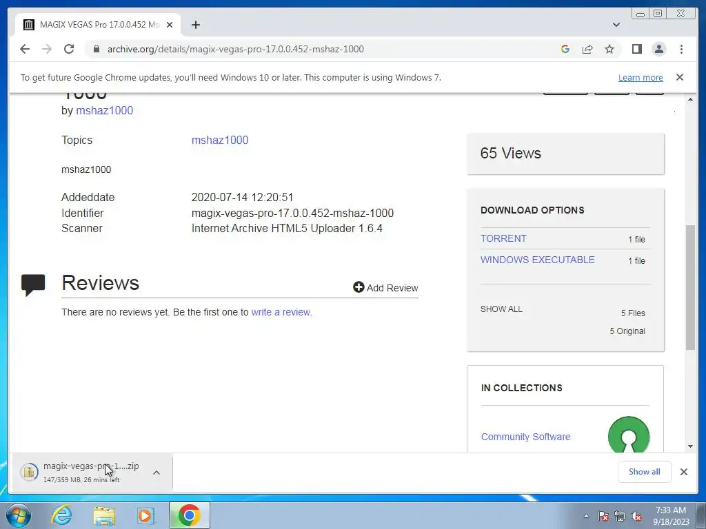The image size is (706, 529).
Task: Open the Chrome profile menu
Action: pyautogui.click(x=659, y=49)
